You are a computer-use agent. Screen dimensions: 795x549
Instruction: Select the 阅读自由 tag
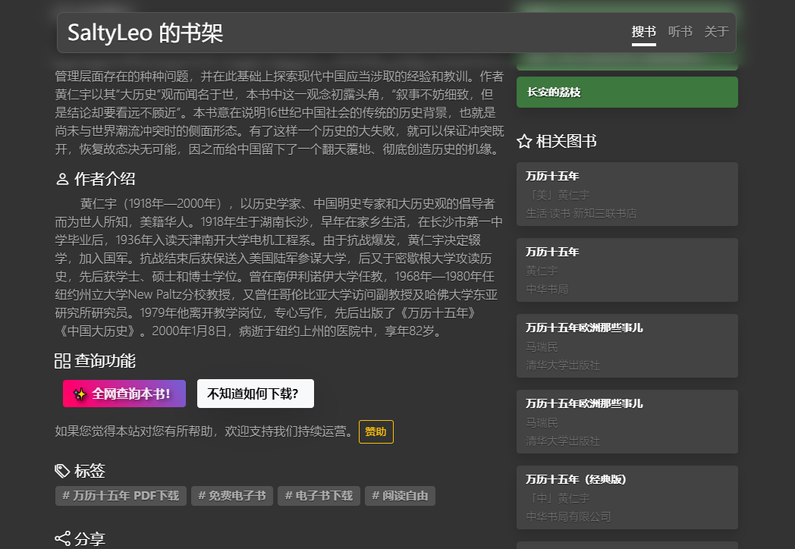pos(400,496)
